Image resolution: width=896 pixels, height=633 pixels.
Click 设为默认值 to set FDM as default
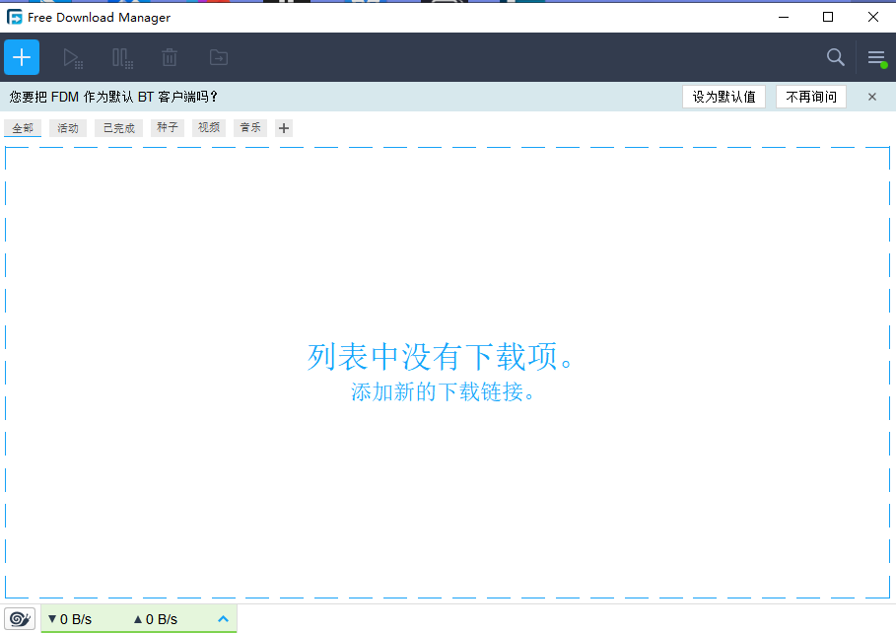pos(724,97)
